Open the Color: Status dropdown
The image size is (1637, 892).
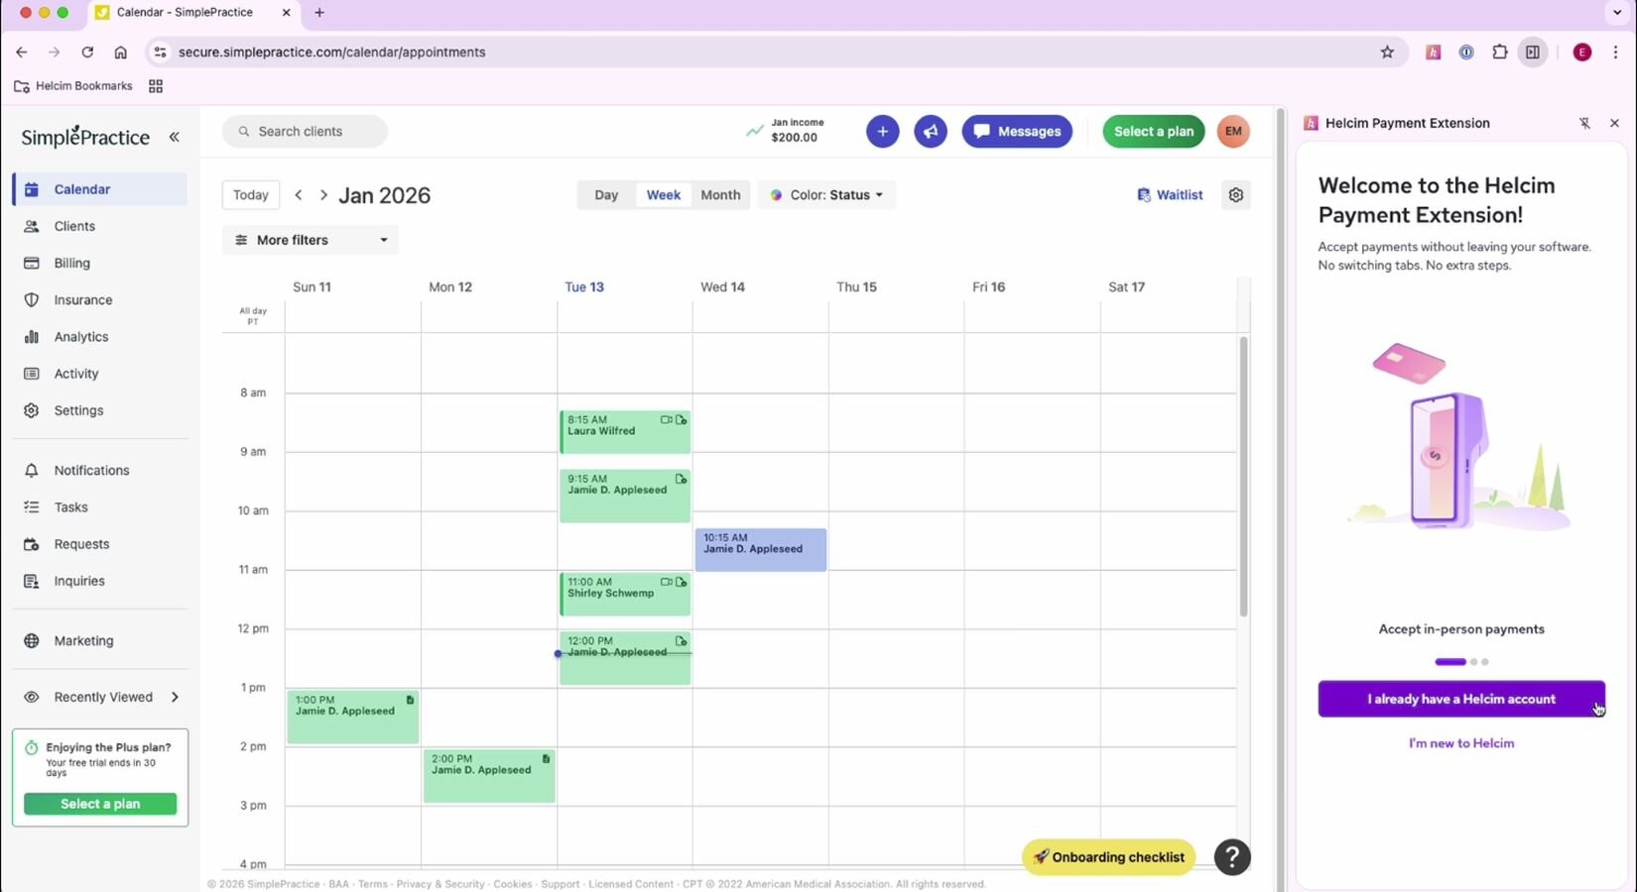pos(826,195)
